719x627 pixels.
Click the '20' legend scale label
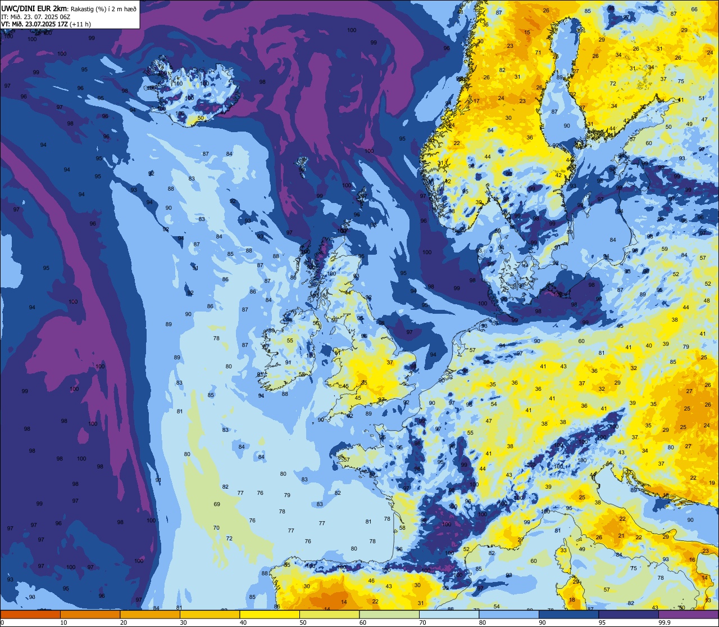coord(124,623)
